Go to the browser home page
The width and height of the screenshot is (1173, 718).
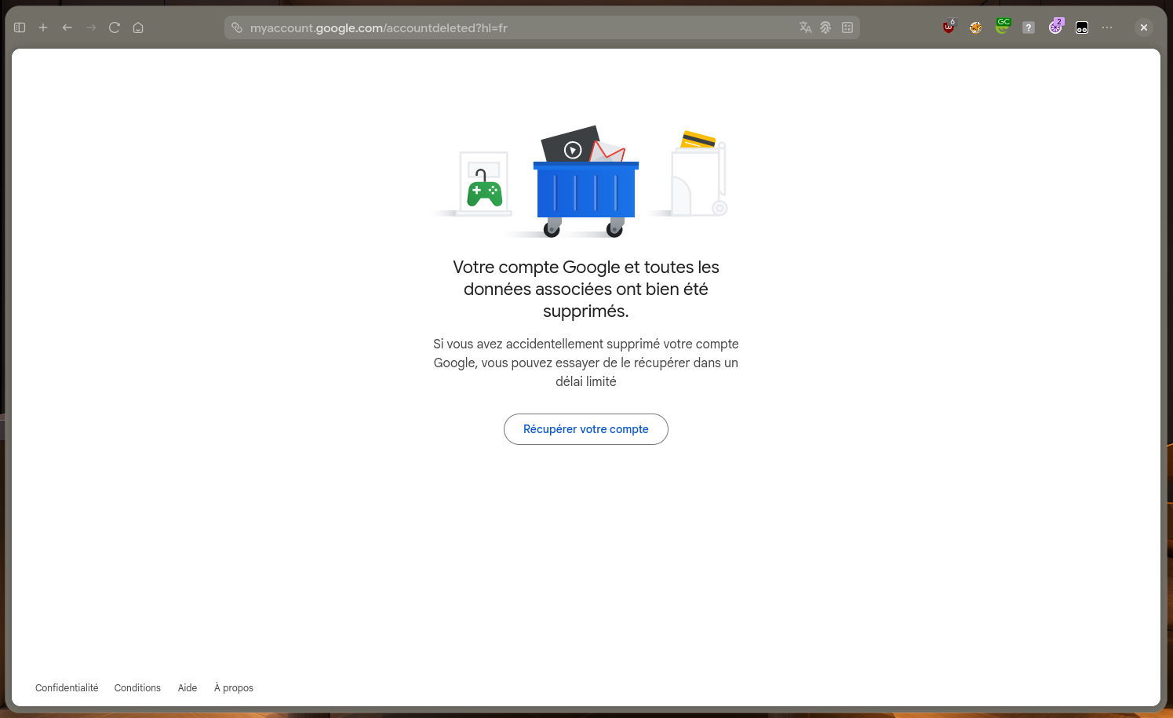coord(137,27)
